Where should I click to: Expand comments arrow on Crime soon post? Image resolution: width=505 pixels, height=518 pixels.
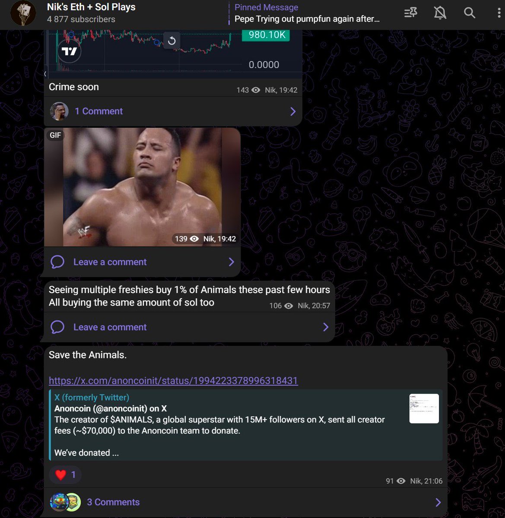[293, 111]
